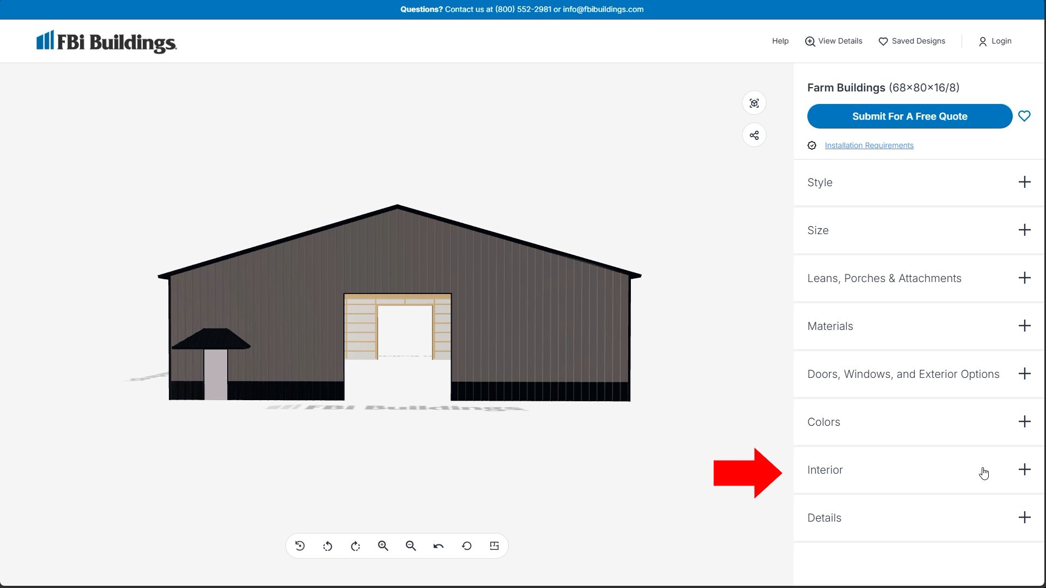Zoom out of the building view
Image resolution: width=1046 pixels, height=588 pixels.
pyautogui.click(x=411, y=546)
